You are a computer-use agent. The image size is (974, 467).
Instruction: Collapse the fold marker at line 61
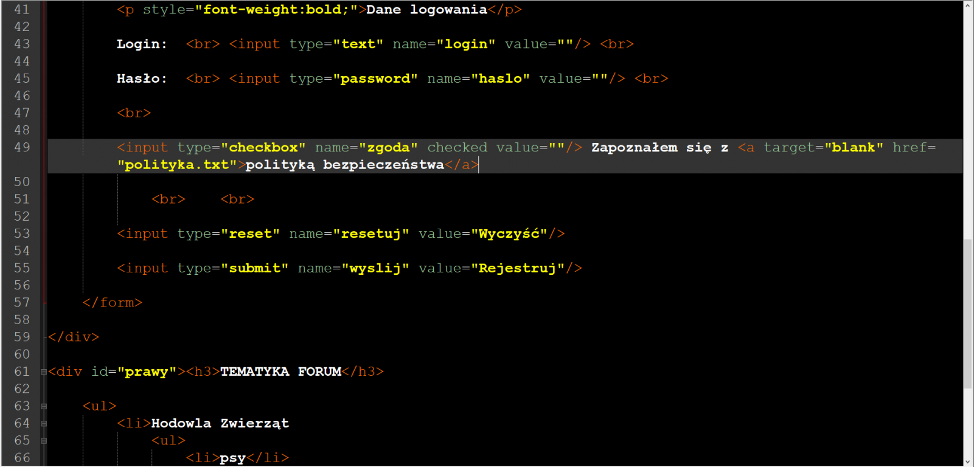(44, 372)
